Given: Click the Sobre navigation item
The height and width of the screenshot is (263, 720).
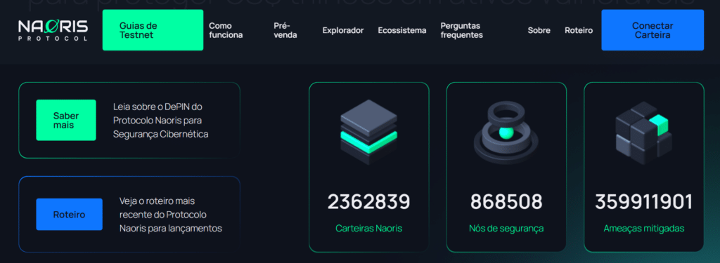Looking at the screenshot, I should [539, 30].
